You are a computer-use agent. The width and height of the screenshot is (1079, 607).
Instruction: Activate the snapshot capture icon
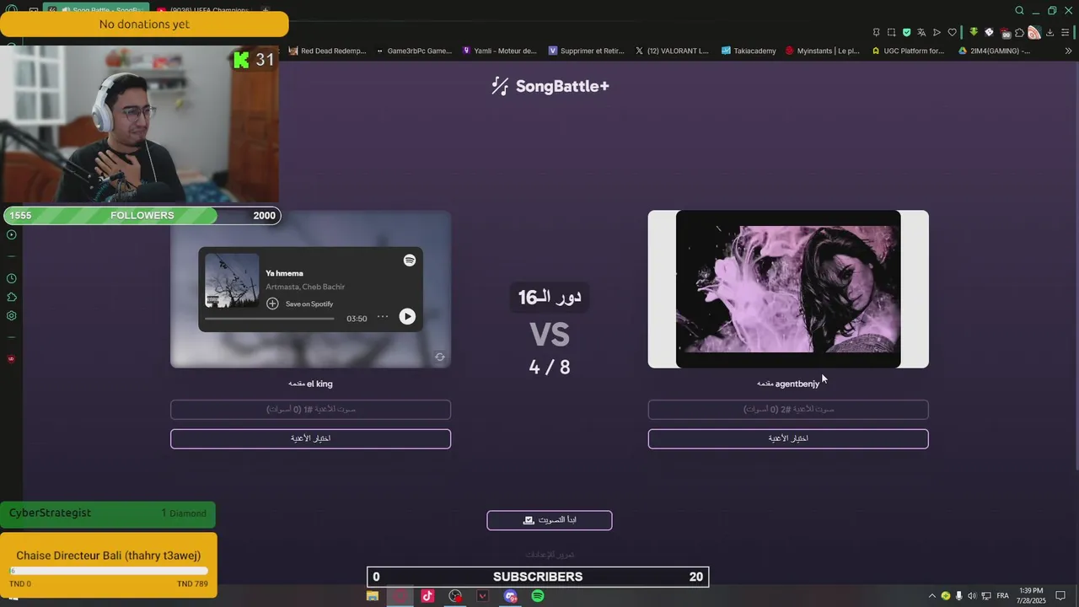point(891,33)
